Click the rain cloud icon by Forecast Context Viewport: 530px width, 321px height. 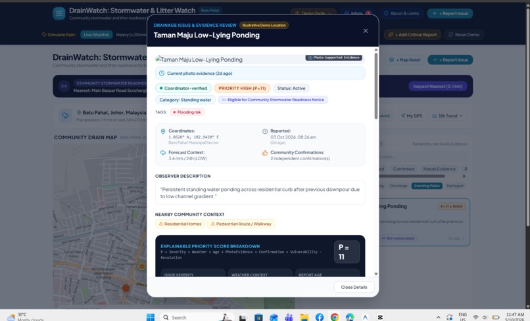point(163,153)
